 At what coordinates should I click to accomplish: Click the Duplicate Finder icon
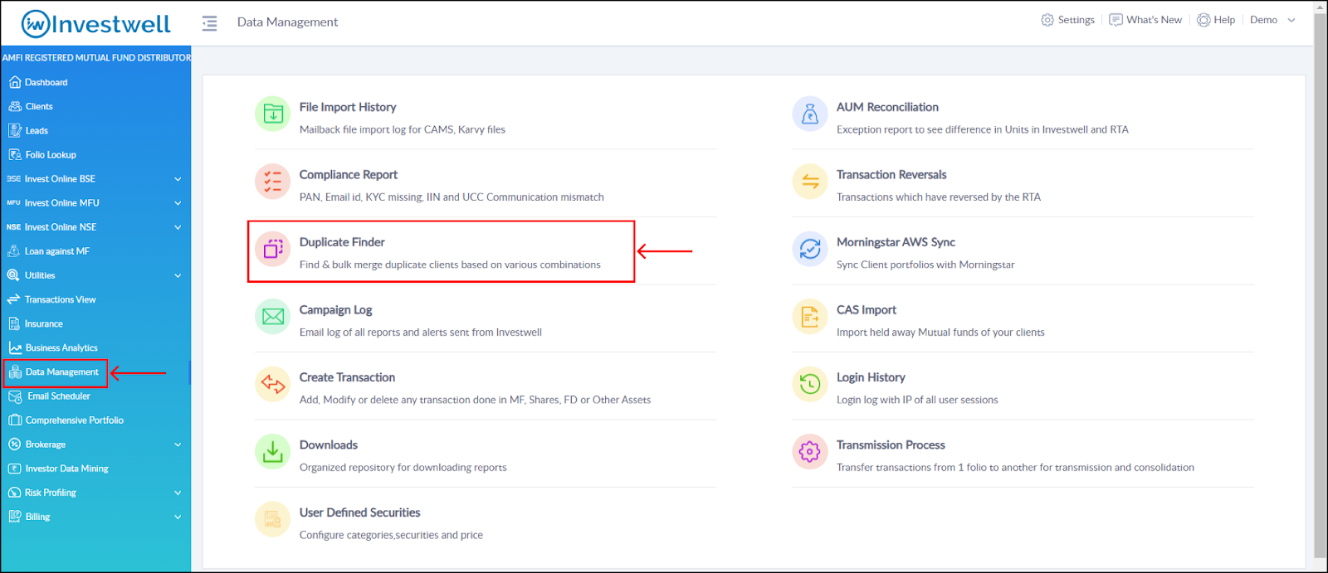[x=272, y=249]
